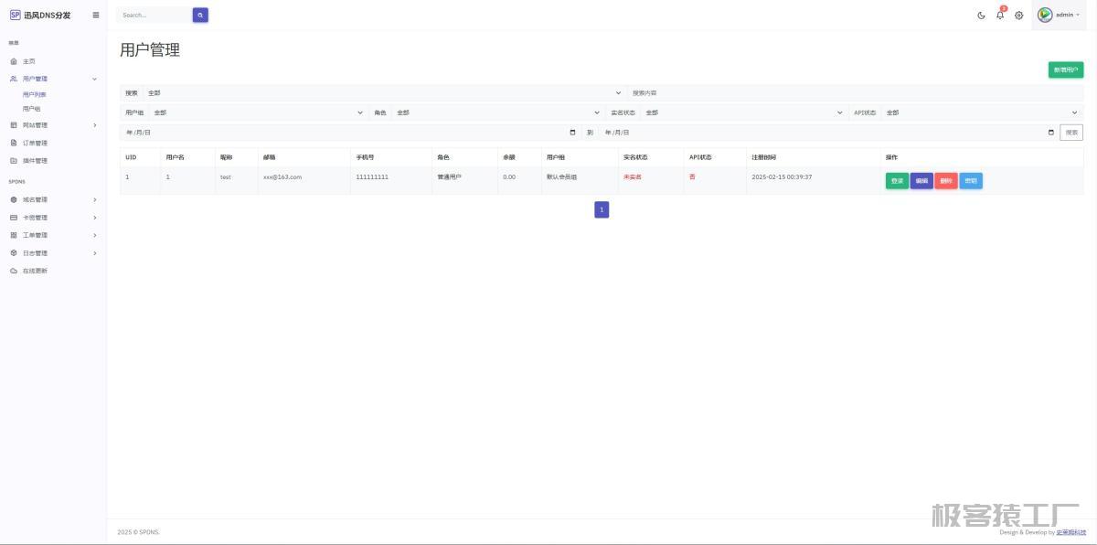Image resolution: width=1097 pixels, height=545 pixels.
Task: Open the notifications bell
Action: click(1000, 15)
